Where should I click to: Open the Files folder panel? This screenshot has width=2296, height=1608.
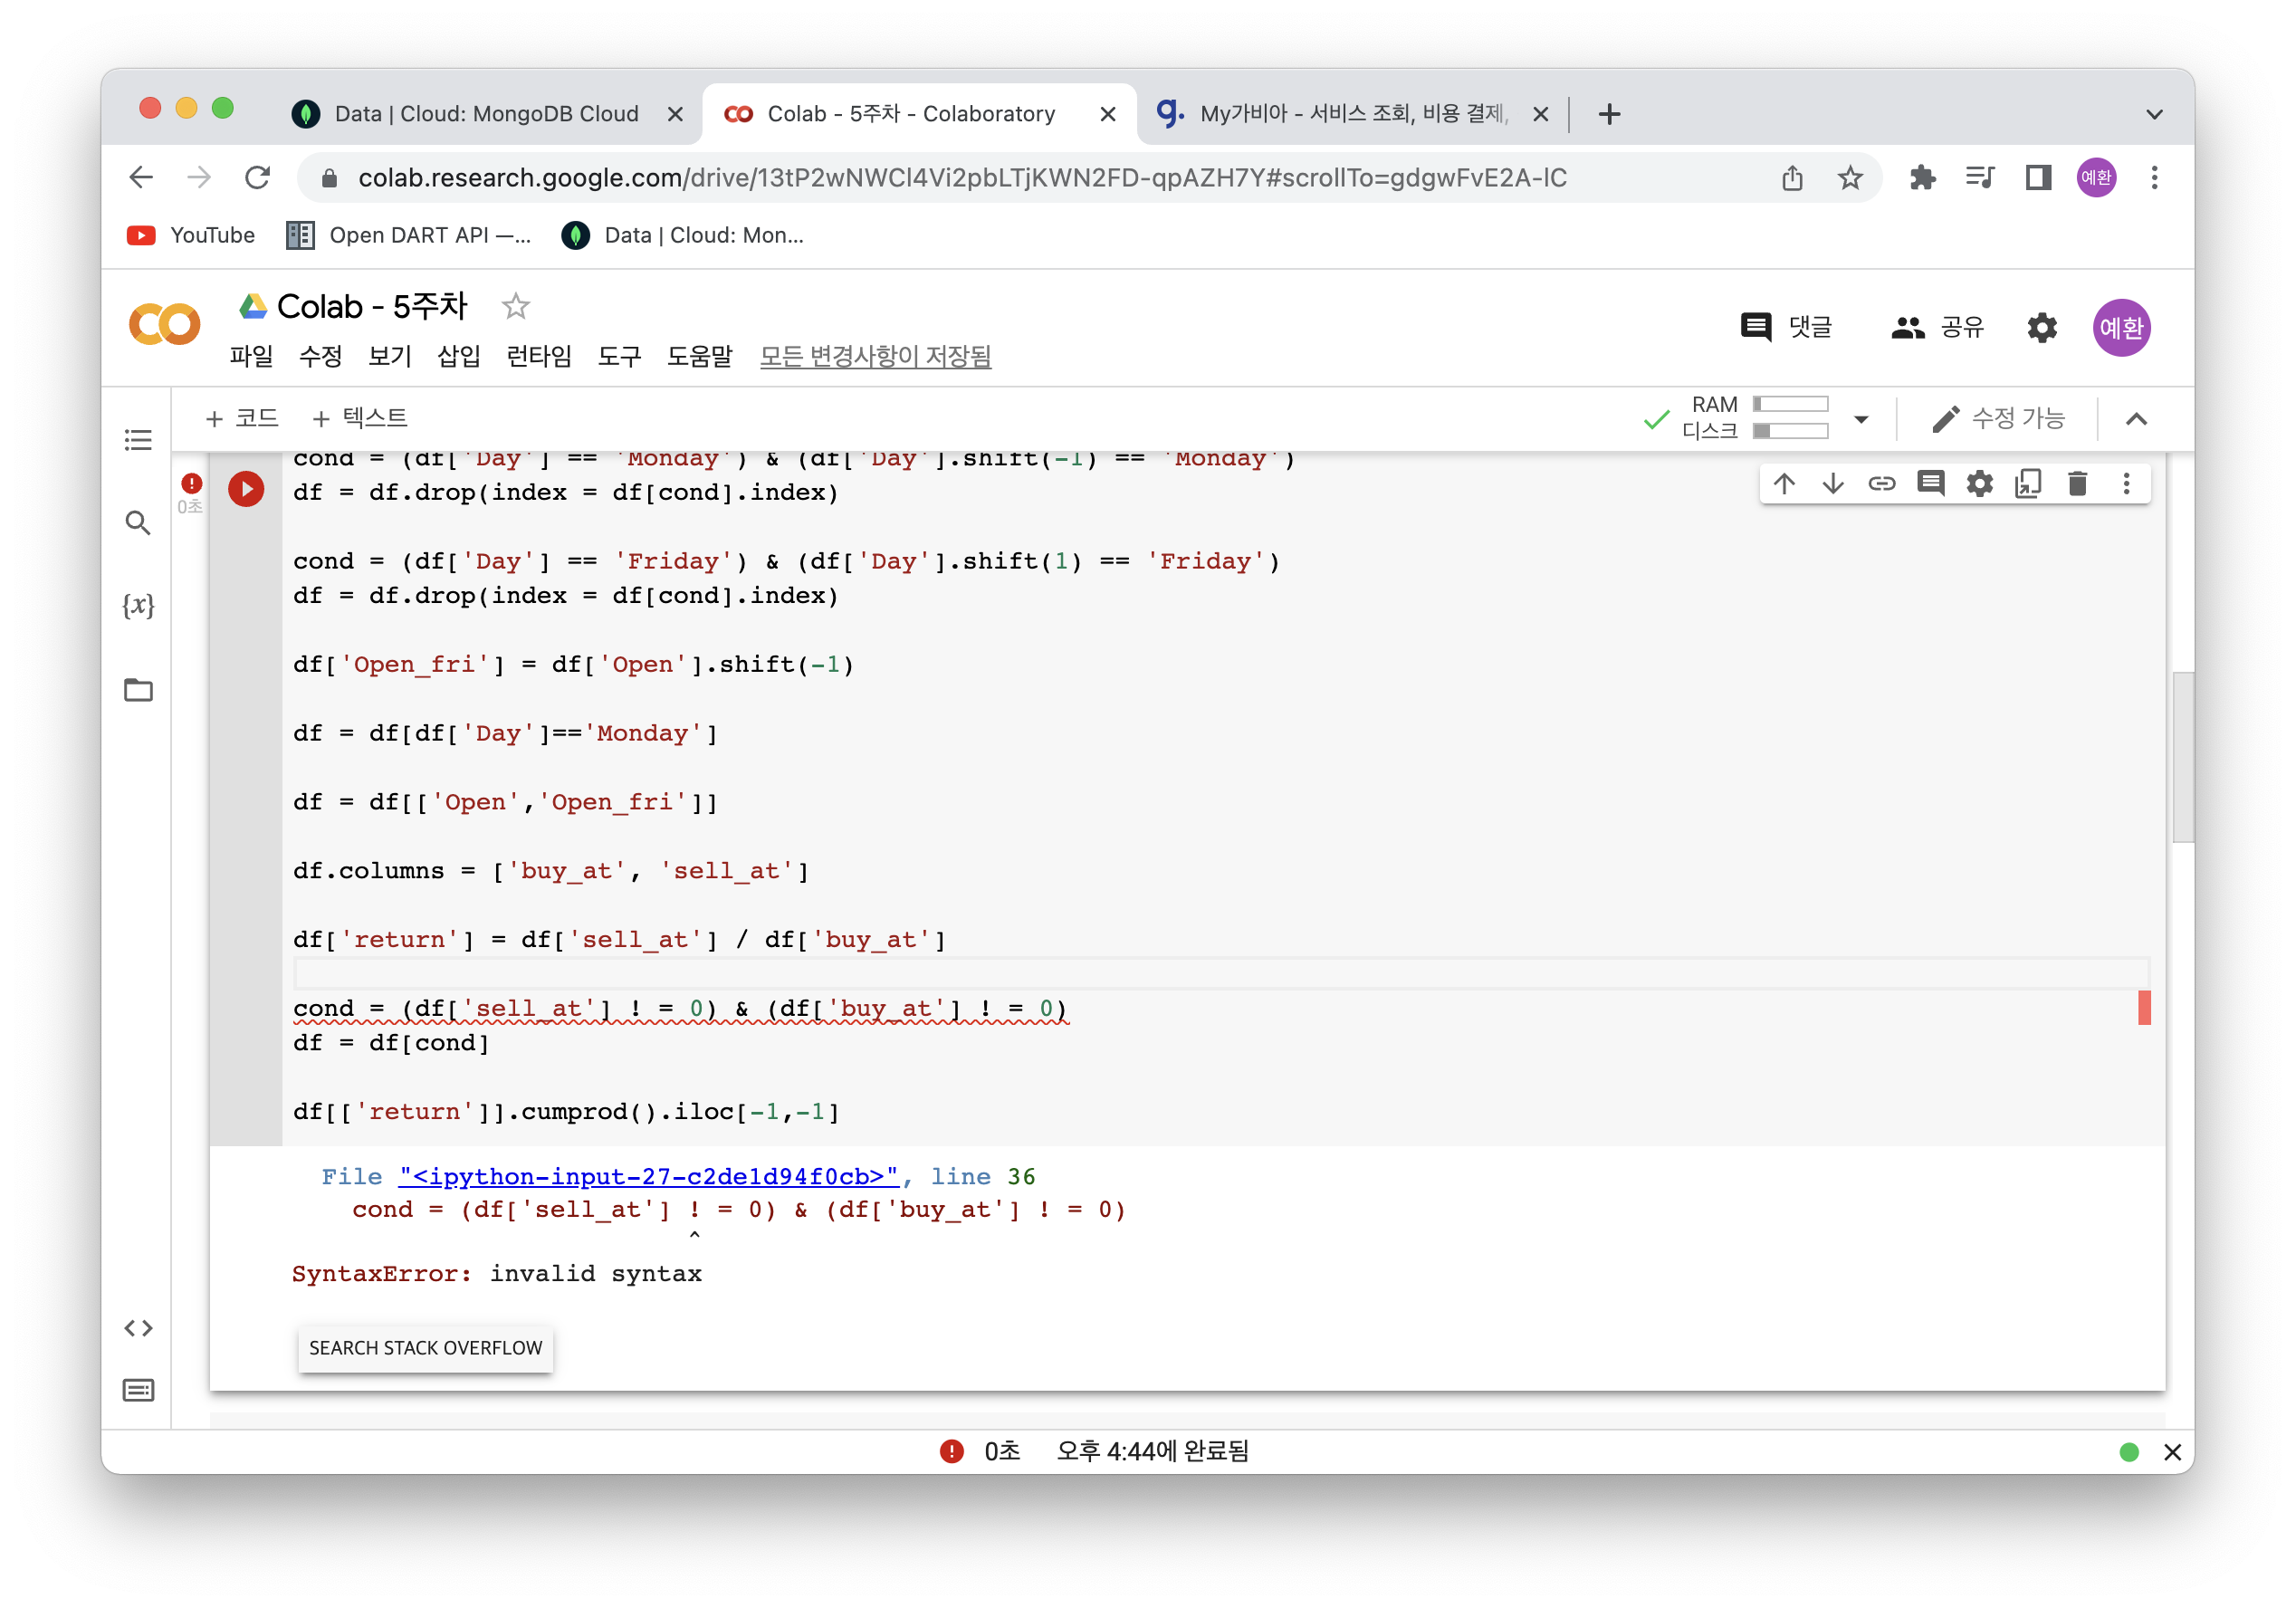pos(138,690)
